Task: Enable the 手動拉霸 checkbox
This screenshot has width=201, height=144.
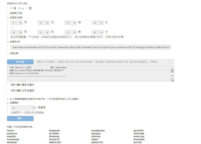Action: [8, 53]
